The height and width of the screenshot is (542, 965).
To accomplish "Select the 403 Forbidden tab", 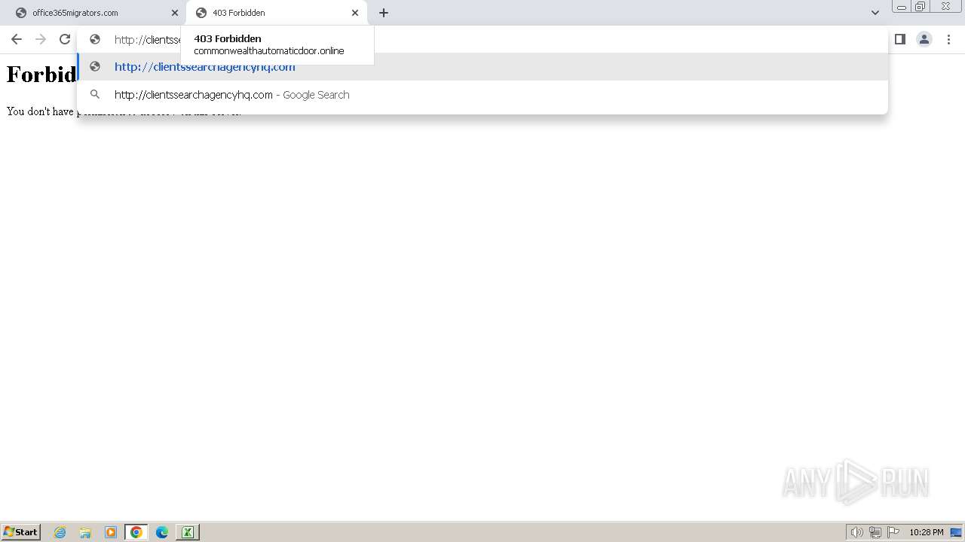I will (277, 13).
